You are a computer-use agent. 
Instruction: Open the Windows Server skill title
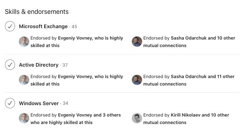tap(39, 103)
